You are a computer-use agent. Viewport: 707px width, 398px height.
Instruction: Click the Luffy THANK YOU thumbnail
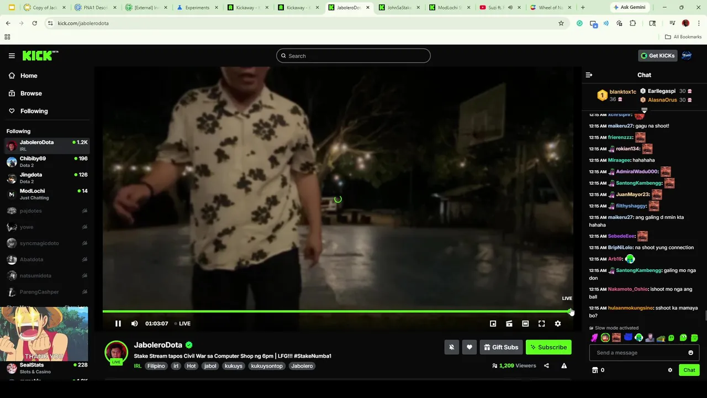[44, 334]
